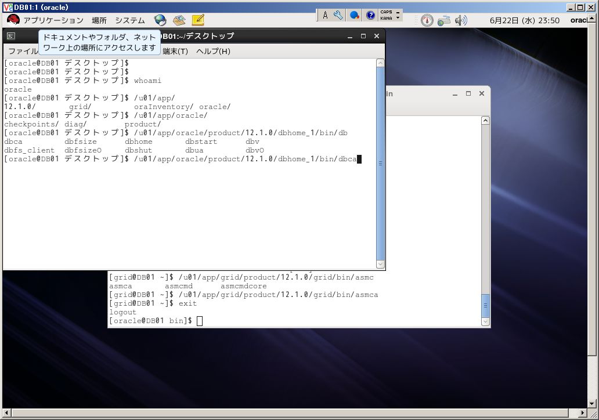Click the date and time clock
599x420 pixels.
(x=525, y=21)
